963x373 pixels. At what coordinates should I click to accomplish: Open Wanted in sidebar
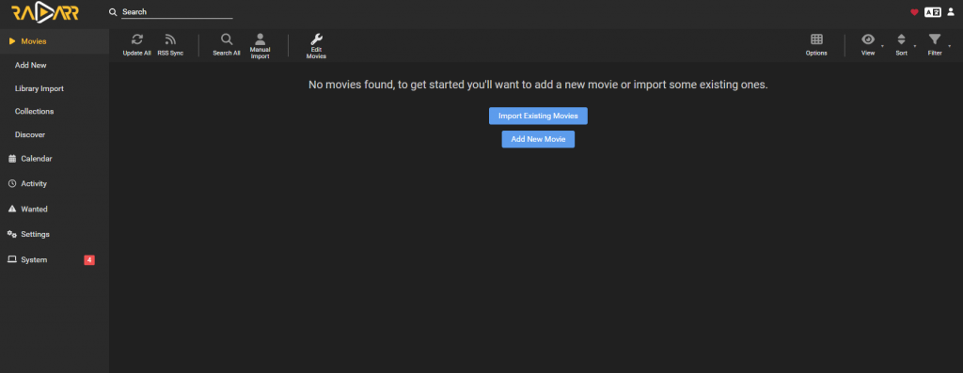point(55,210)
